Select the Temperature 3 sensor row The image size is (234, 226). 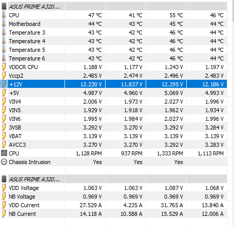(113, 33)
